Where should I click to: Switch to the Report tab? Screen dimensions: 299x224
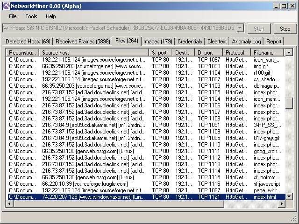(274, 42)
